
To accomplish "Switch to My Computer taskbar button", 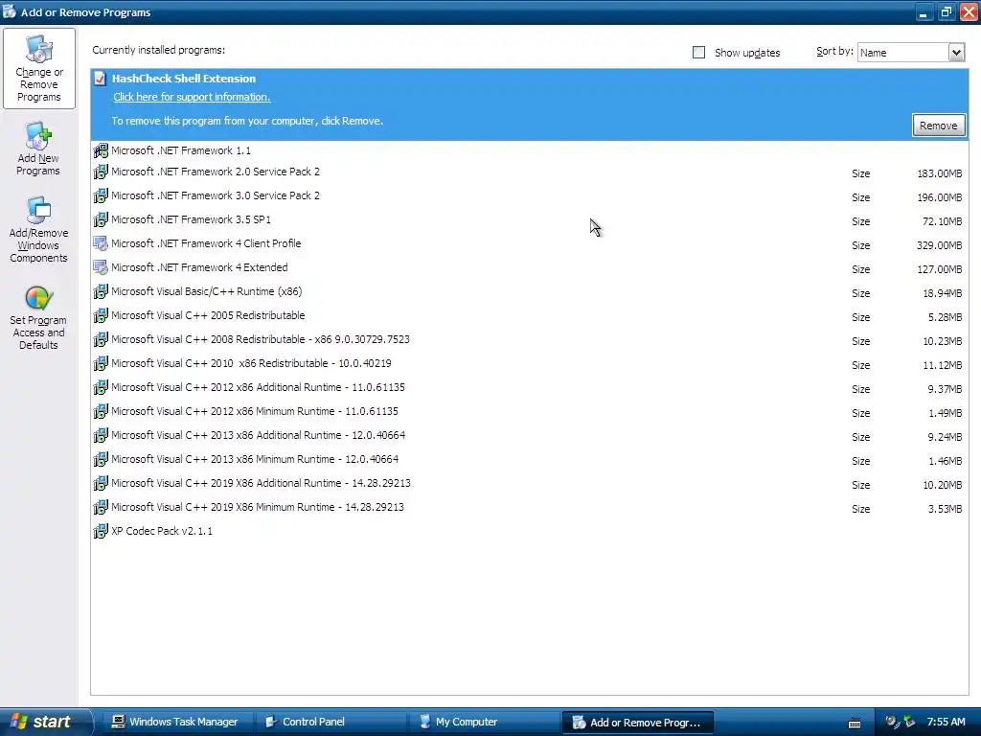I will pos(484,723).
